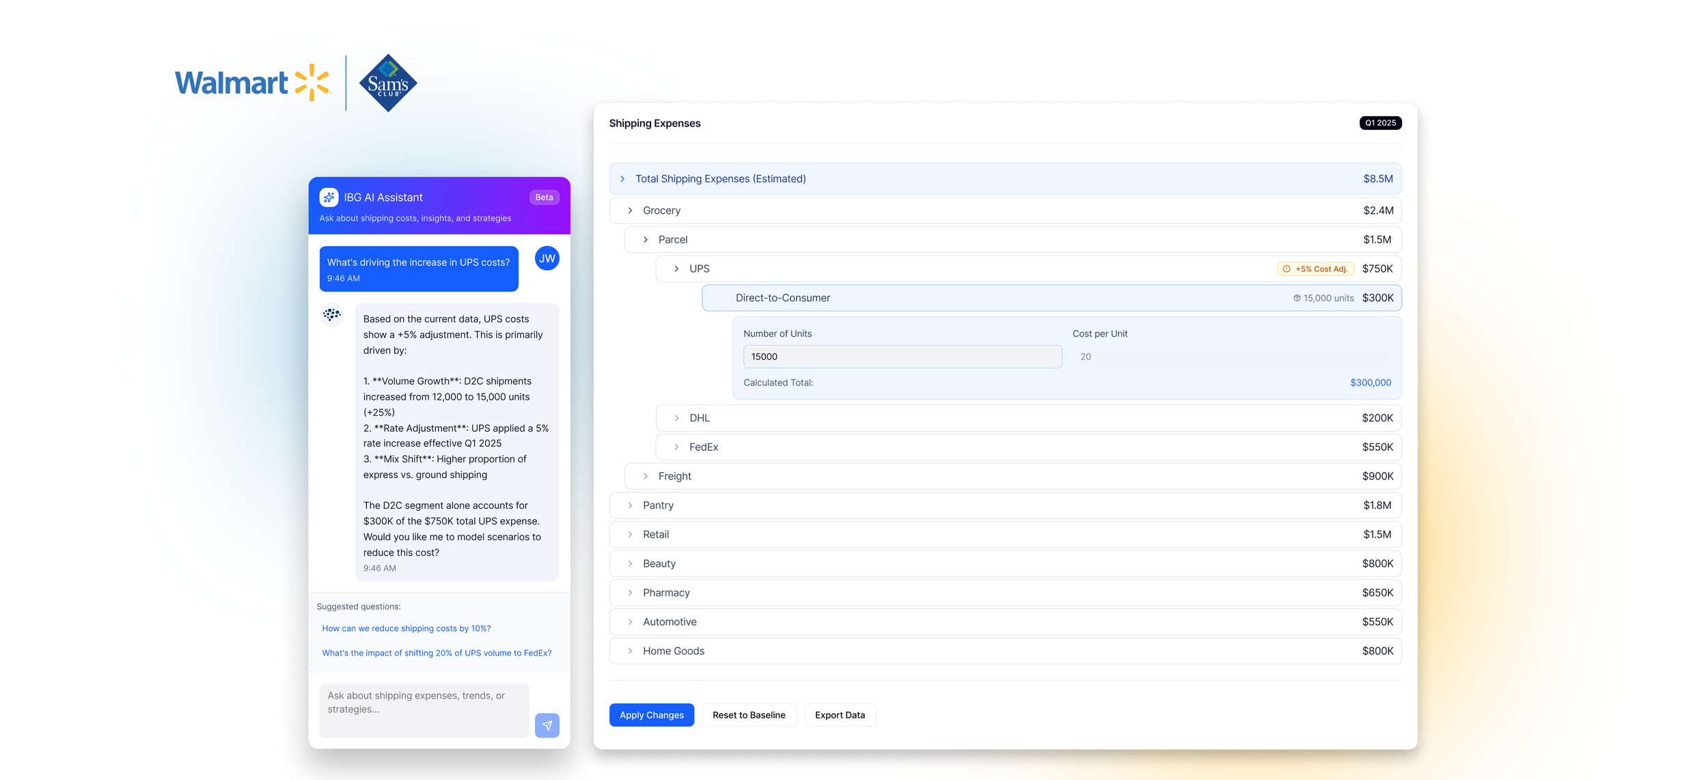Expand the Freight row chevron
Image resolution: width=1708 pixels, height=780 pixels.
[646, 476]
